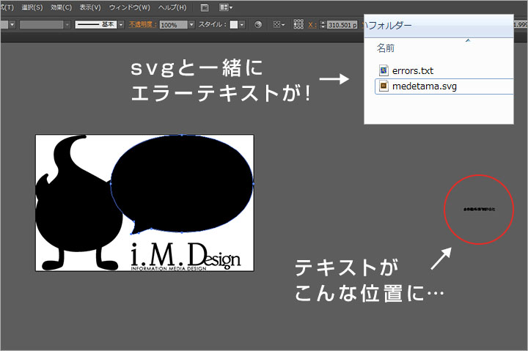528x351 pixels.
Task: Expand the dropdown arrow left of variable width box
Action: pos(12,25)
